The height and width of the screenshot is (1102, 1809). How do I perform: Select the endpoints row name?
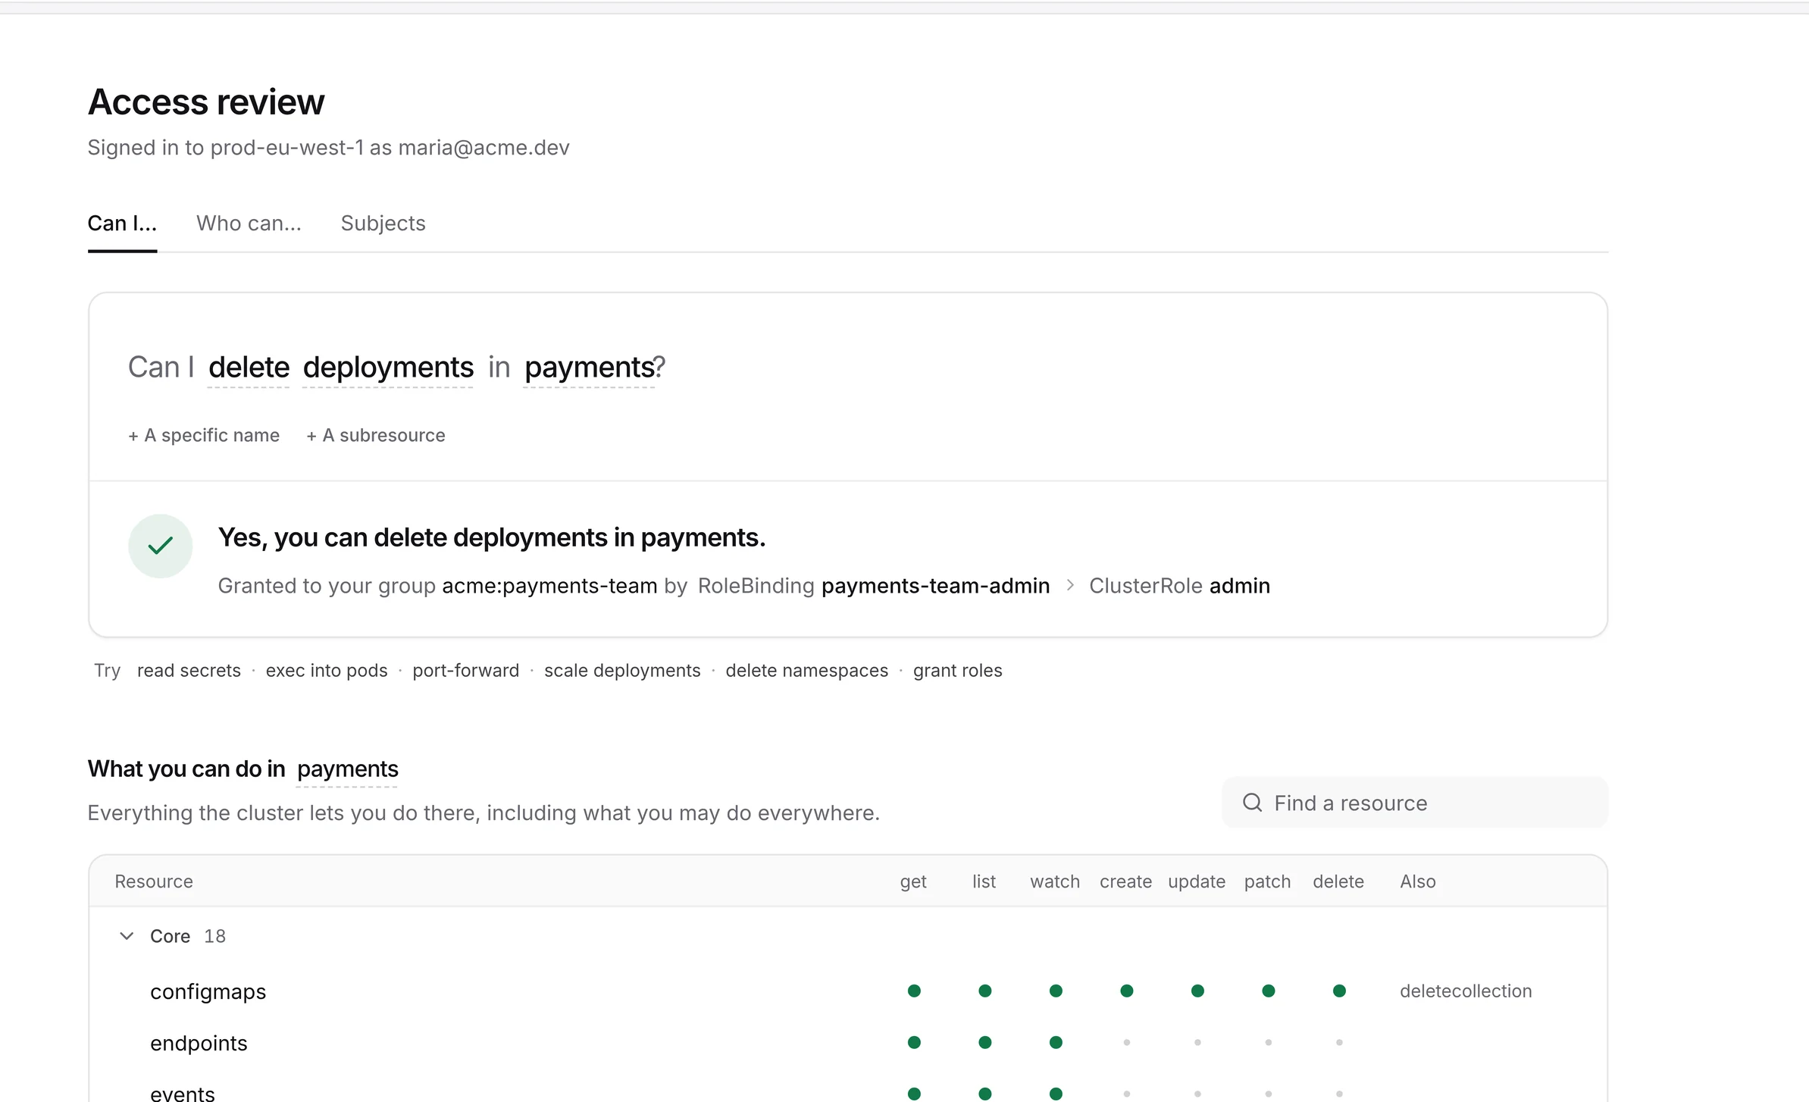199,1043
